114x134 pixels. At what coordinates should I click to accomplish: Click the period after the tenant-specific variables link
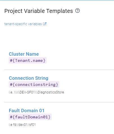click(47, 25)
